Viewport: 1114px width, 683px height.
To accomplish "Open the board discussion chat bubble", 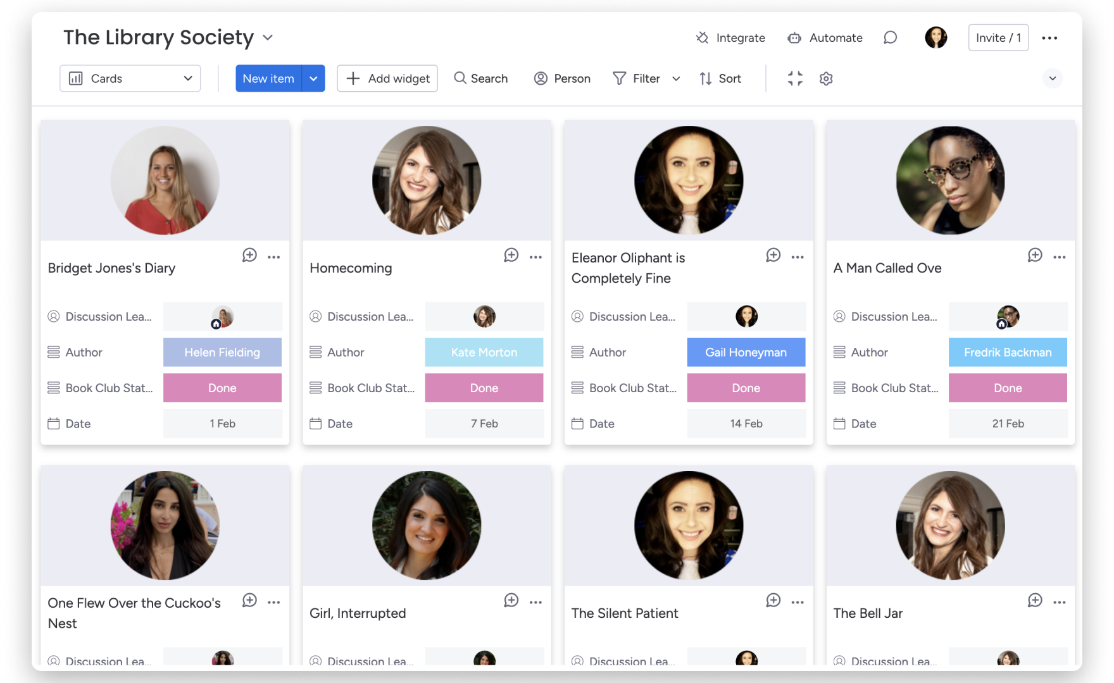I will (890, 38).
